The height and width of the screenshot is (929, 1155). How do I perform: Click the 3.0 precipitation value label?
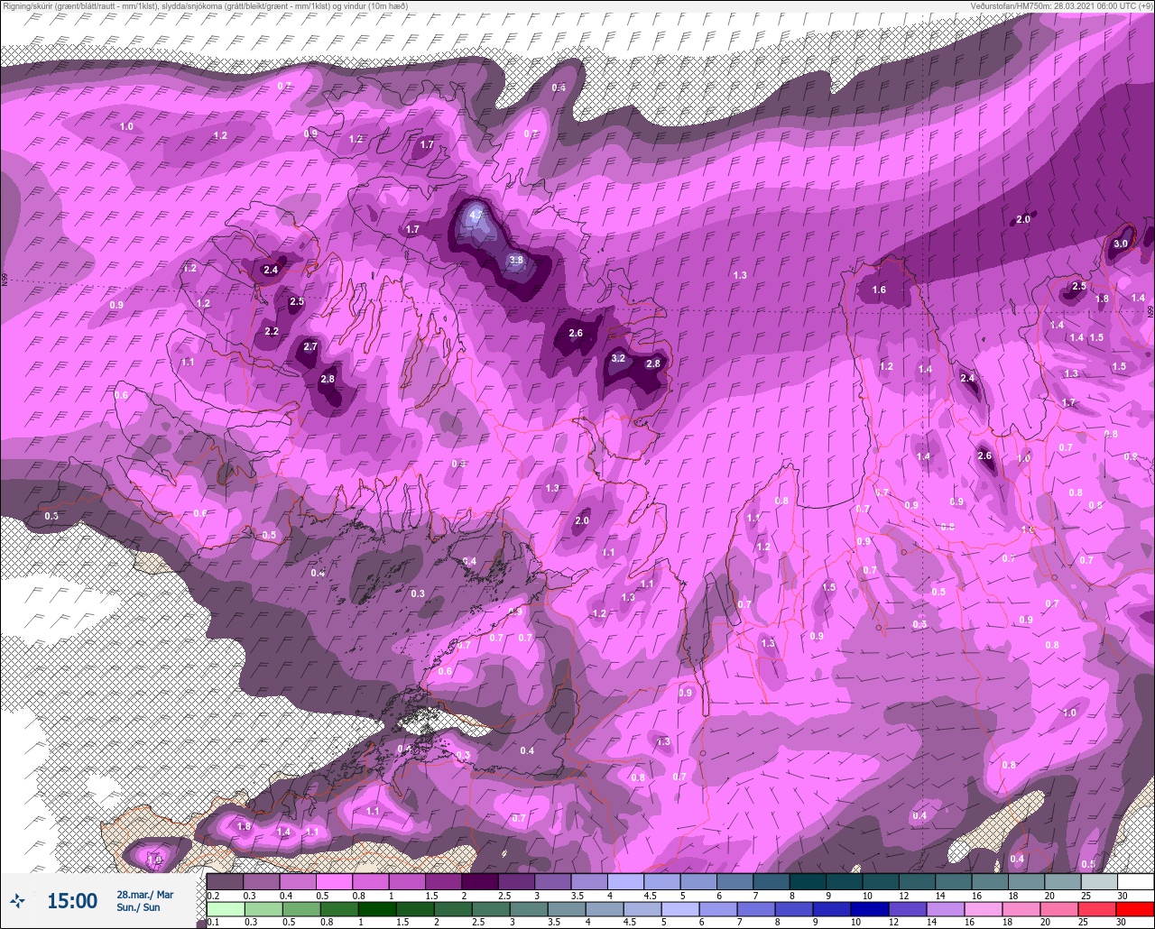tap(1121, 244)
